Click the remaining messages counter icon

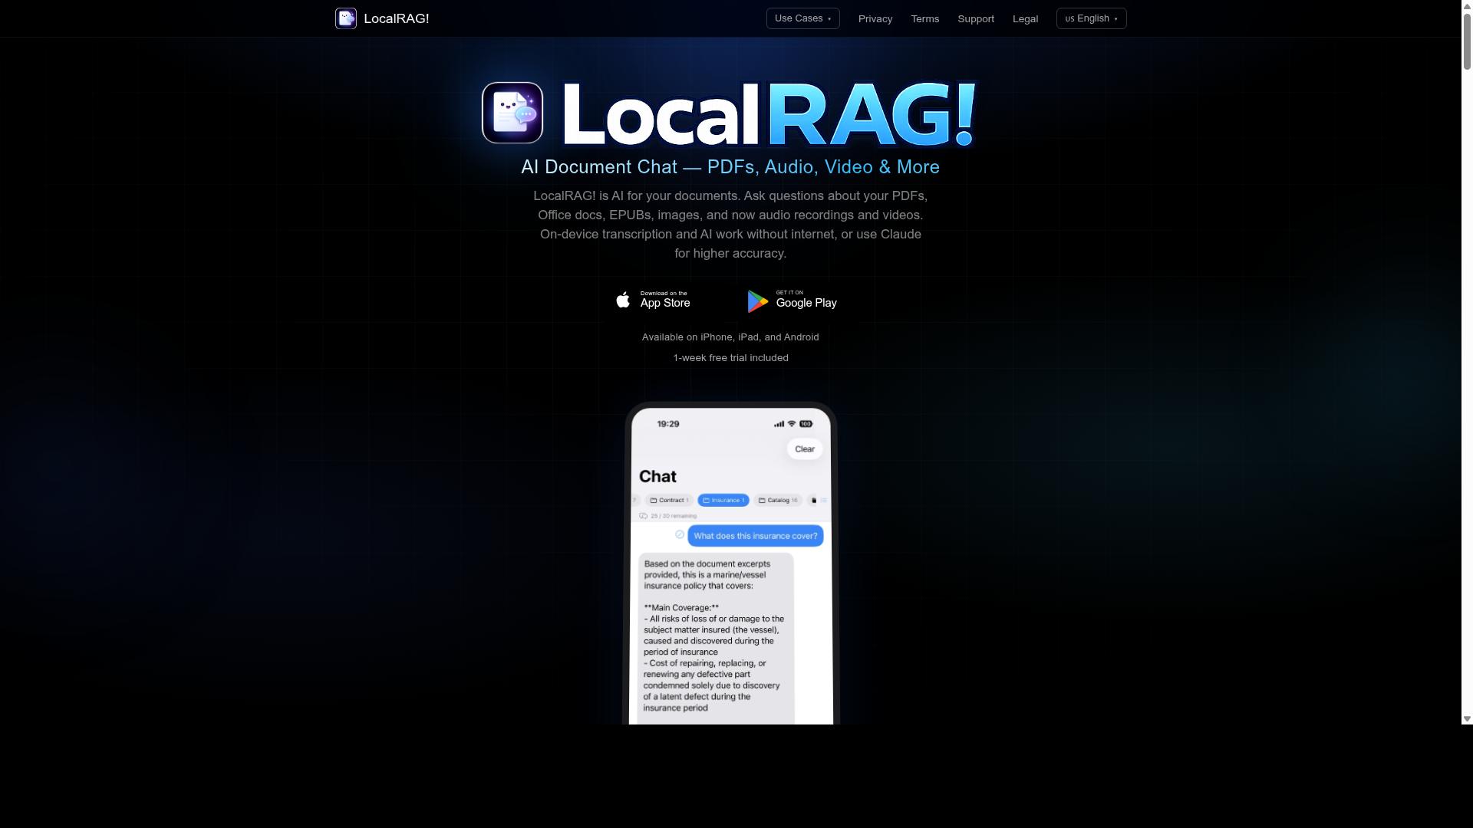pyautogui.click(x=643, y=516)
